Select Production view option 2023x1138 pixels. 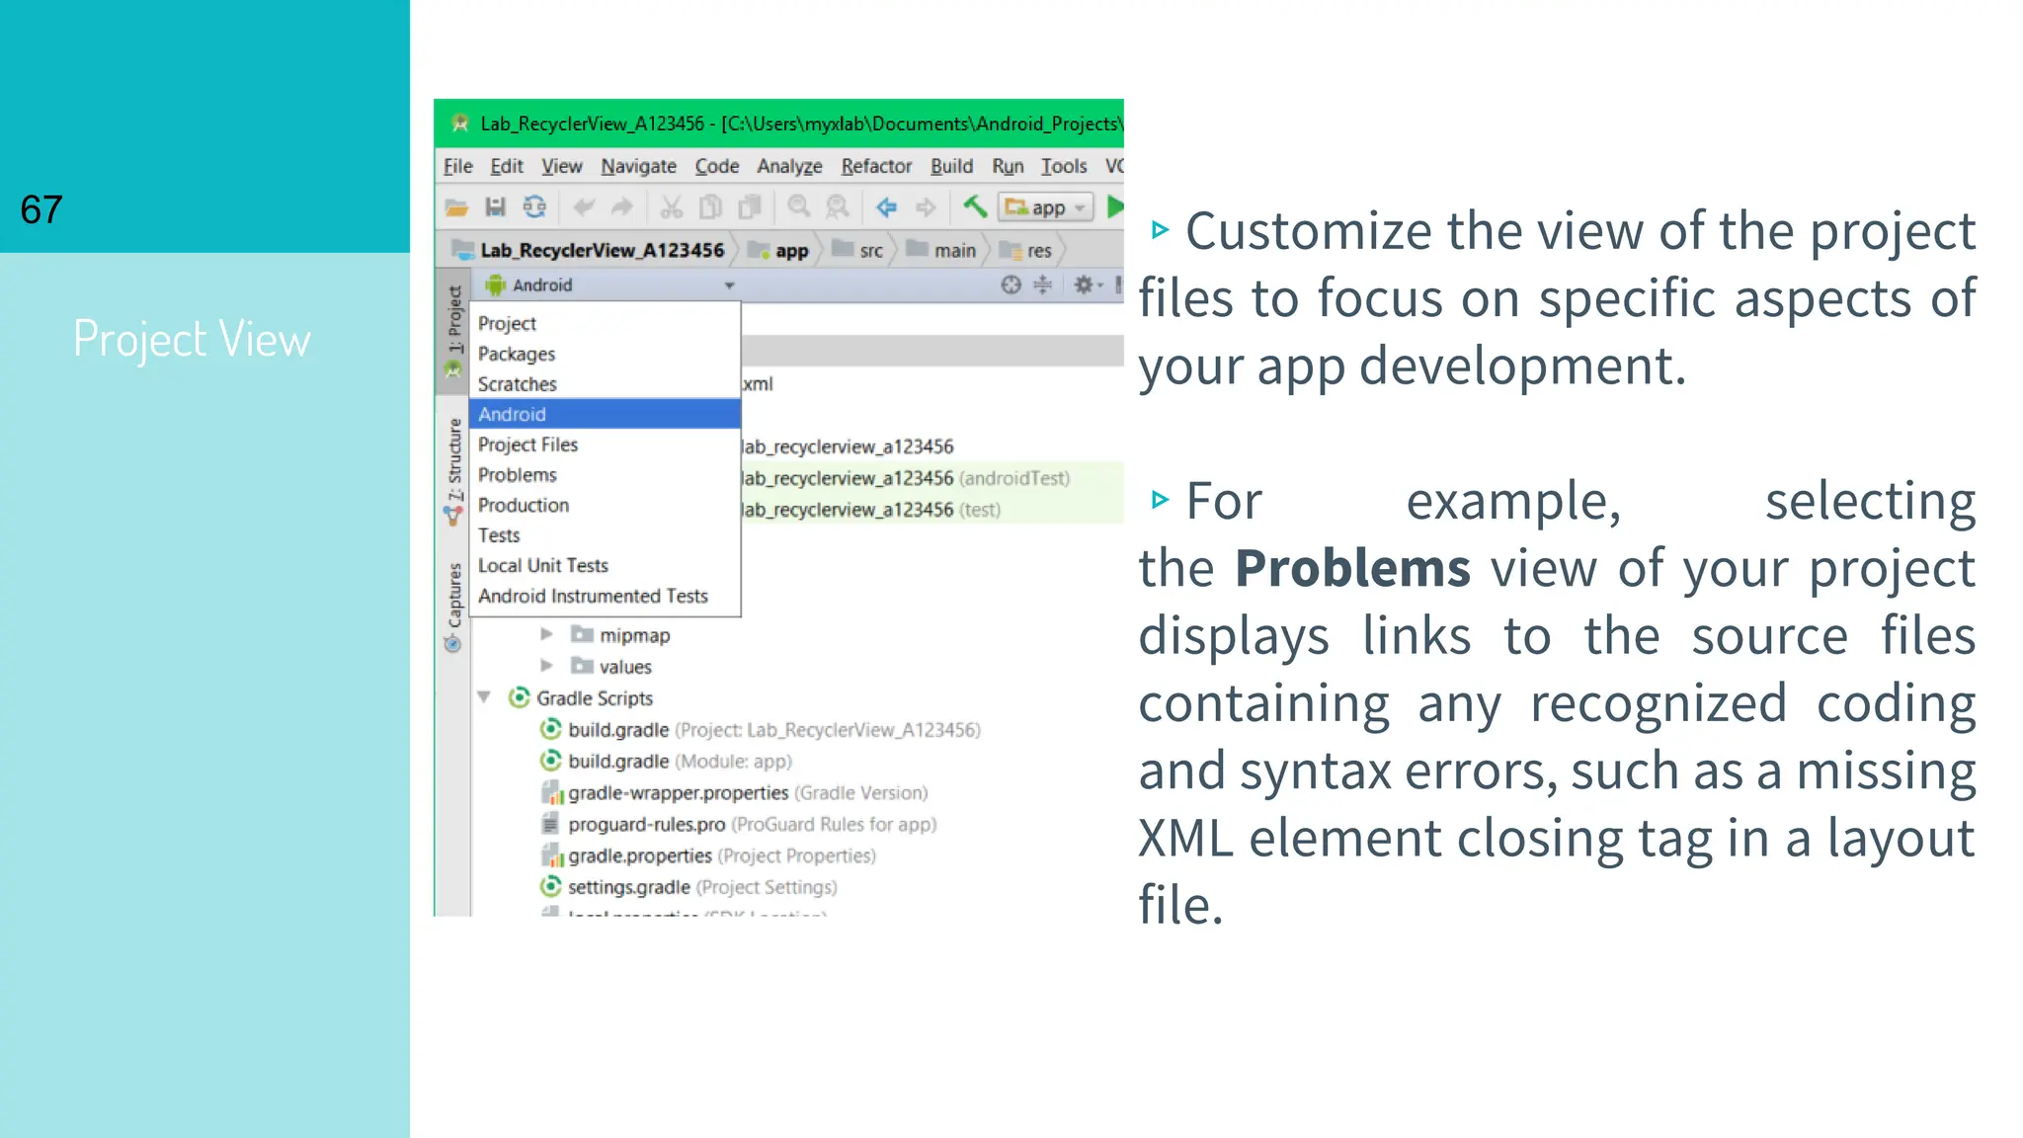click(605, 505)
